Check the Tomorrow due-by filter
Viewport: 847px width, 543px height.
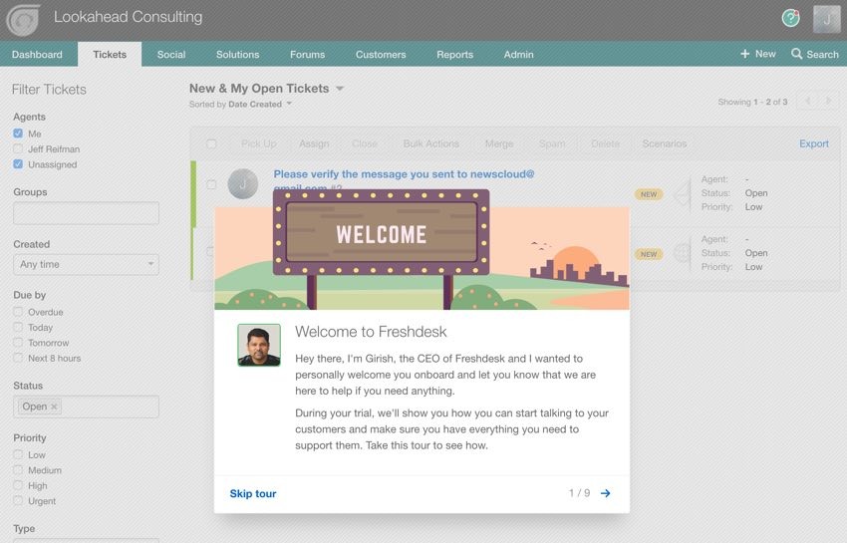[x=18, y=342]
